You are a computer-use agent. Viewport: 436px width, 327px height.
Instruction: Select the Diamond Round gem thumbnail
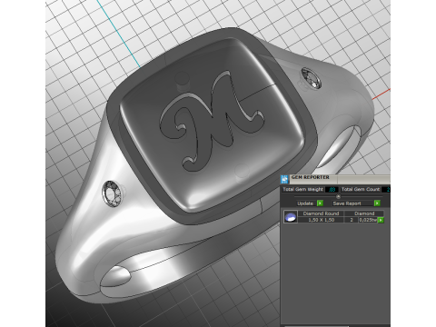click(291, 217)
